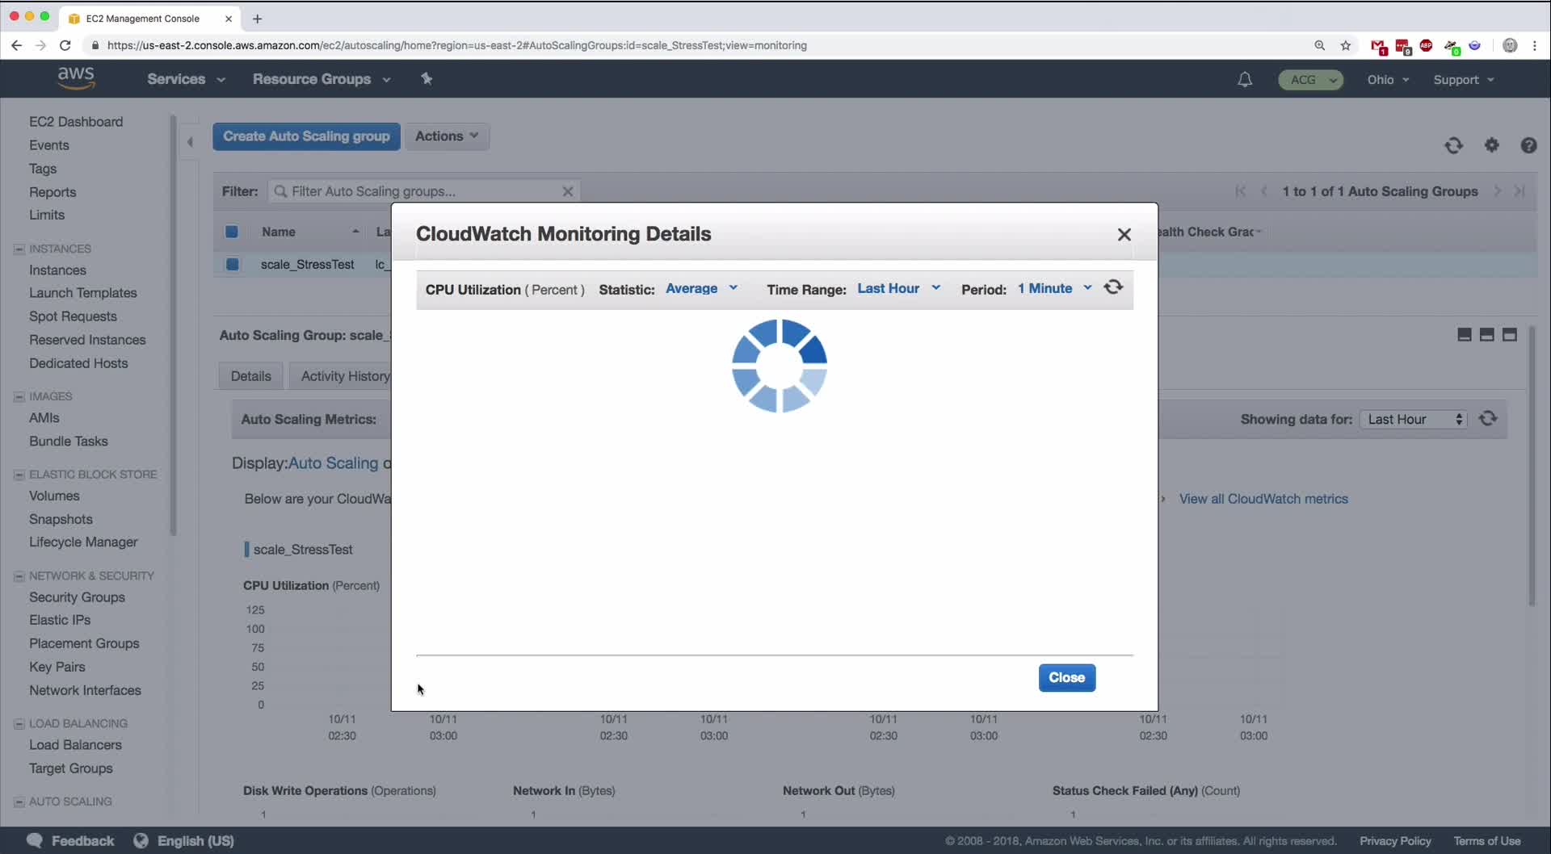Open a new browser tab
This screenshot has width=1551, height=854.
[257, 19]
